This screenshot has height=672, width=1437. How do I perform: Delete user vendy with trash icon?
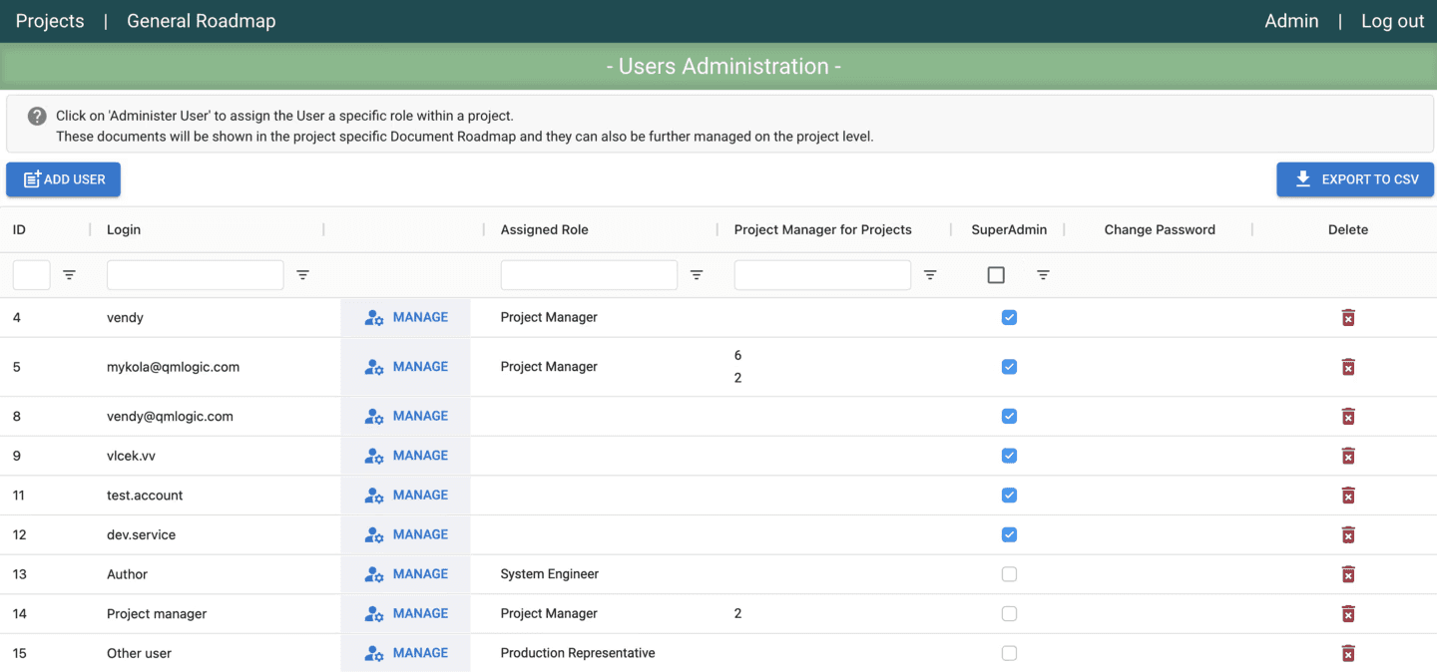[x=1348, y=317]
